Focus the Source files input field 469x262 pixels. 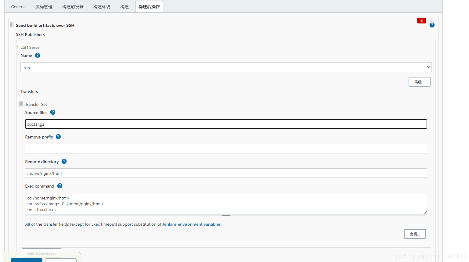(x=226, y=124)
